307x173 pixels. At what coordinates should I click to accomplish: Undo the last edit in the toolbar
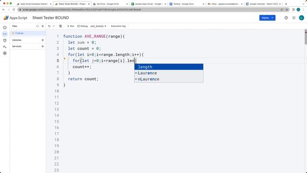[x=49, y=26]
